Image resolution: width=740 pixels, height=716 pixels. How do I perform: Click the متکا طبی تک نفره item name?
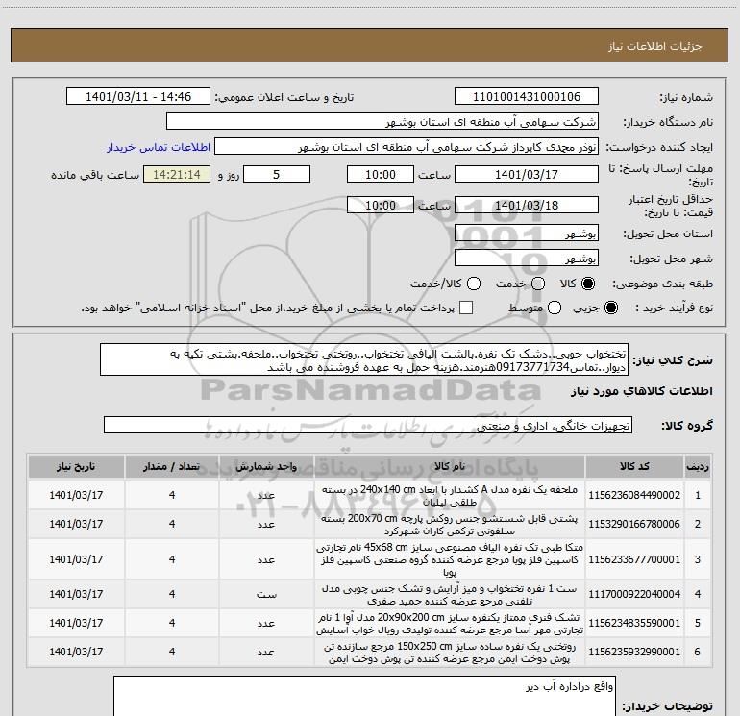[450, 559]
